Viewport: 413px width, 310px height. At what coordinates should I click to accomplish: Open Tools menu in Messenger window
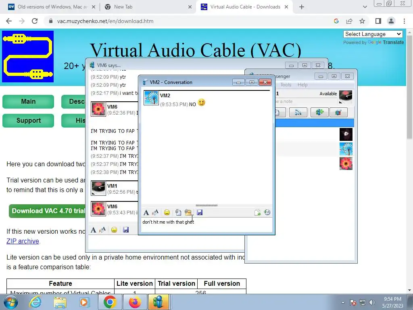coord(286,85)
